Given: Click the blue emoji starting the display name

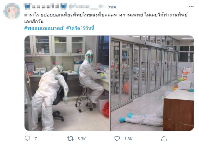Looking at the screenshot, I should coord(28,7).
